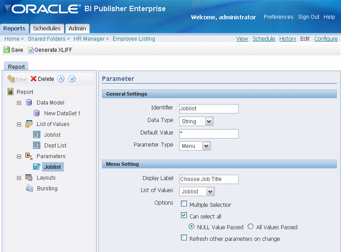Screen dimensions: 341x252
Task: Click the Dept List icon
Action: pos(37,145)
